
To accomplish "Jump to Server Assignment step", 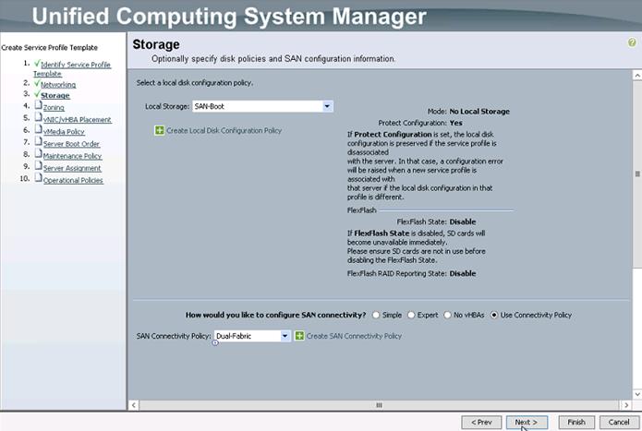I will pyautogui.click(x=72, y=168).
